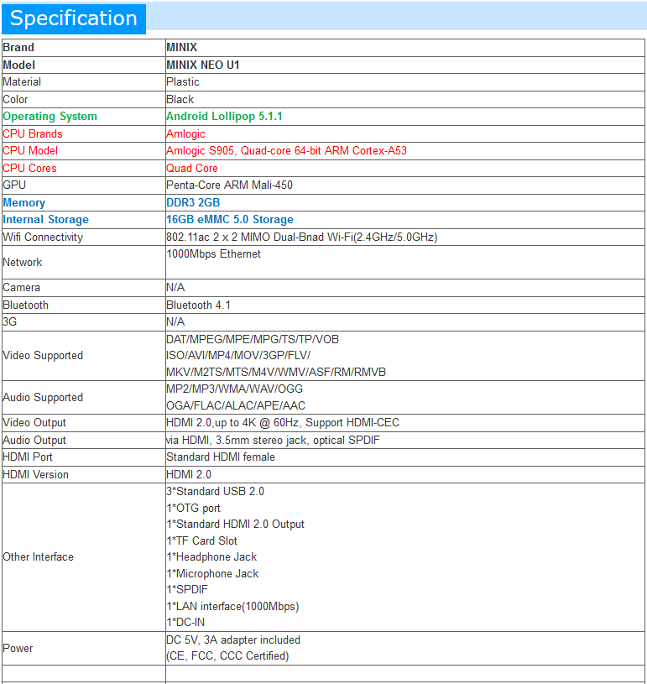Click the Specification header tab
This screenshot has height=684, width=647.
[x=74, y=18]
